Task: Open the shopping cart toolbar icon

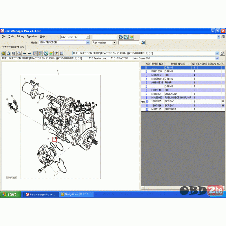Action: [x=14, y=53]
